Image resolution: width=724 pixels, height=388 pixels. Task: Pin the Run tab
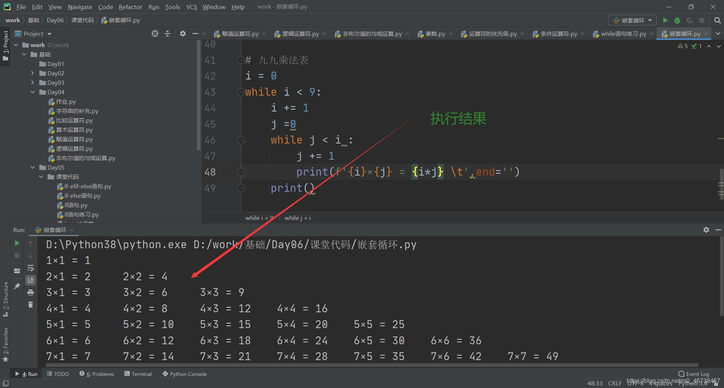coord(17,286)
